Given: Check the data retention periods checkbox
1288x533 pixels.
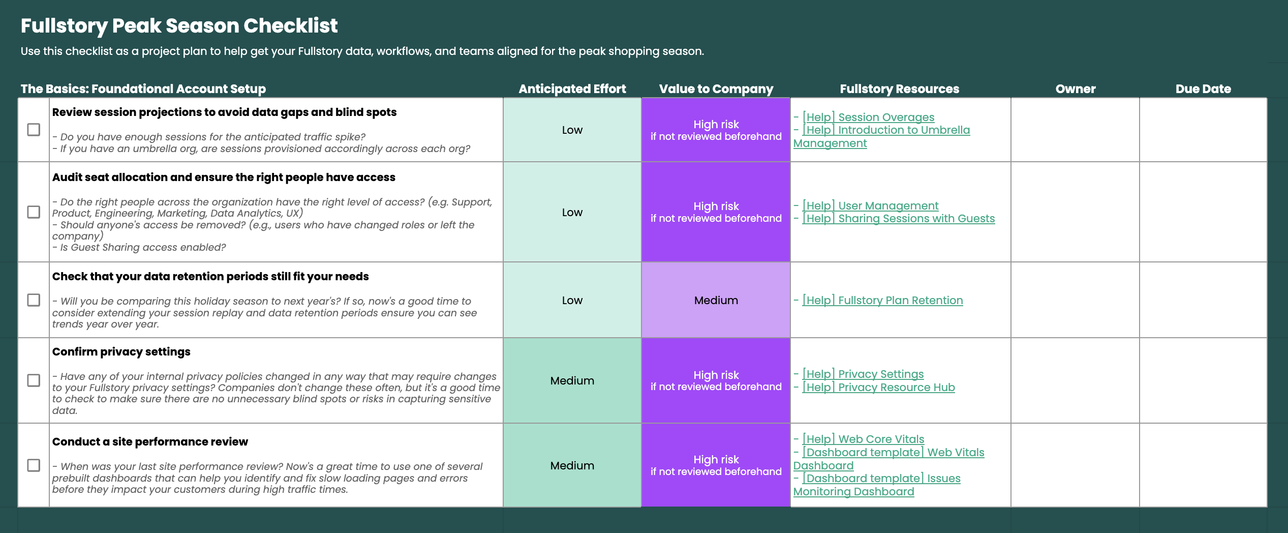Looking at the screenshot, I should tap(34, 300).
